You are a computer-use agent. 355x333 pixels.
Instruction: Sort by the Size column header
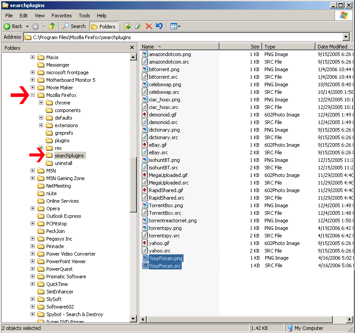point(241,47)
